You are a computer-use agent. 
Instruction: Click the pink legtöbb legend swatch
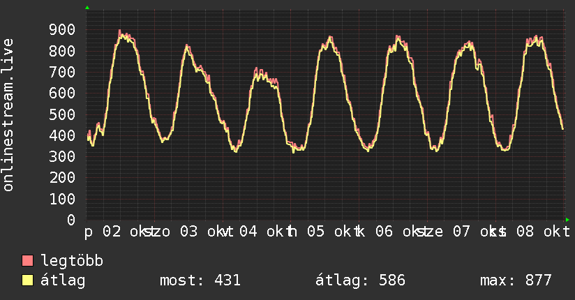pos(27,260)
